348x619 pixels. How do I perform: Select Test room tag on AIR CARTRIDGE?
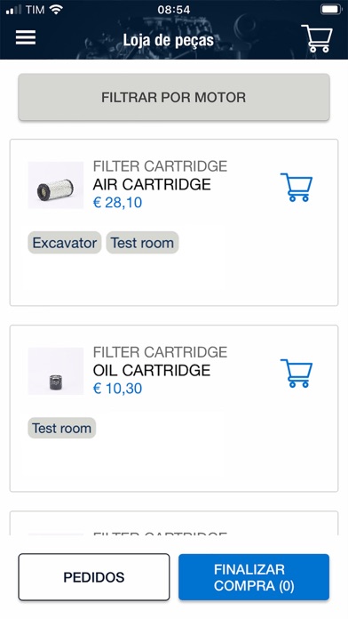(x=142, y=243)
